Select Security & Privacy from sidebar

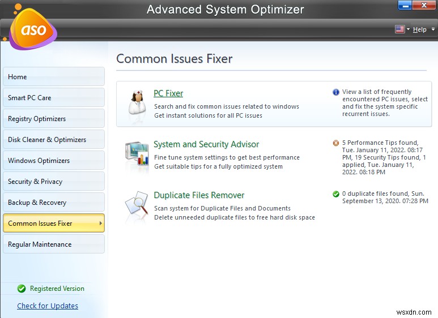(54, 182)
